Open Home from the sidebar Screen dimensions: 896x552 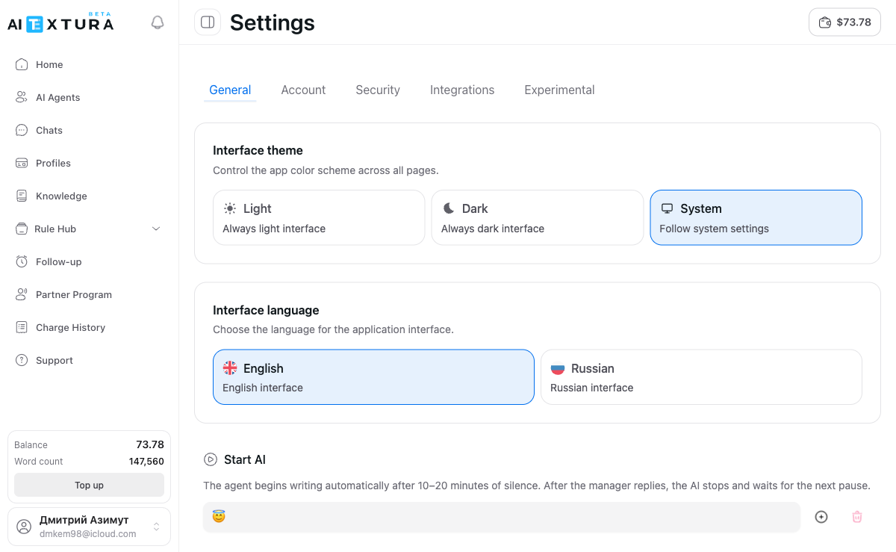click(49, 65)
